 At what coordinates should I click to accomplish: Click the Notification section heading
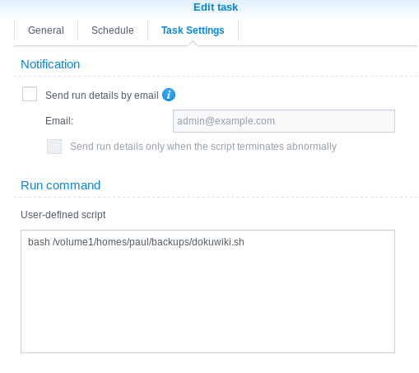50,64
